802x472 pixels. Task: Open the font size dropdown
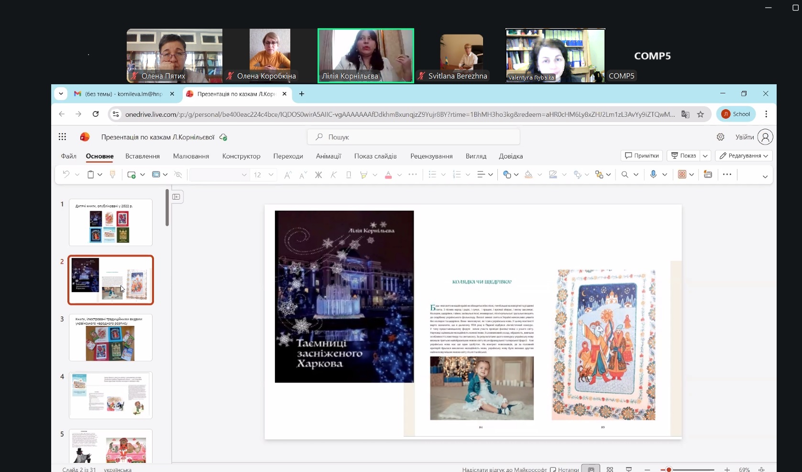tap(271, 175)
